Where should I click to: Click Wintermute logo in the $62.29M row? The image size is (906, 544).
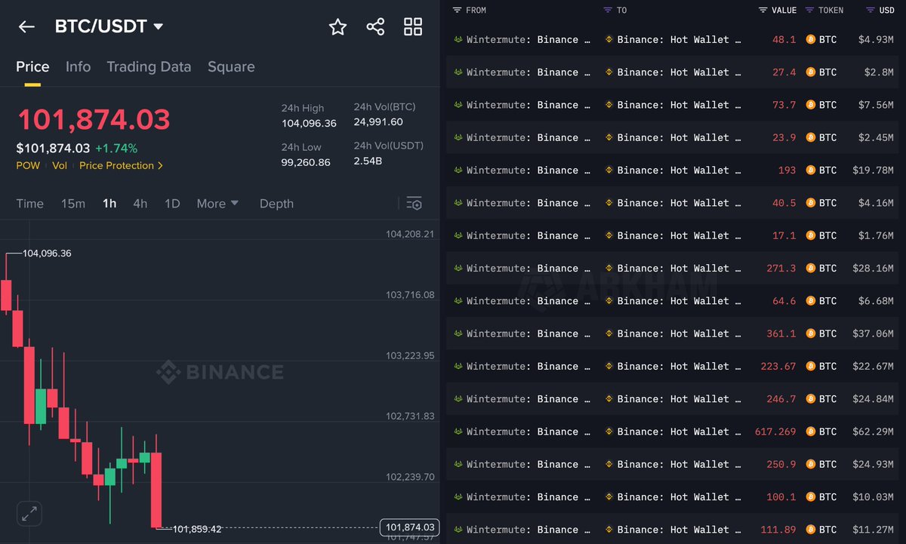pyautogui.click(x=458, y=432)
